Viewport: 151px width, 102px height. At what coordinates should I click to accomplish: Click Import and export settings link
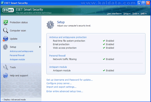[x=61, y=87]
